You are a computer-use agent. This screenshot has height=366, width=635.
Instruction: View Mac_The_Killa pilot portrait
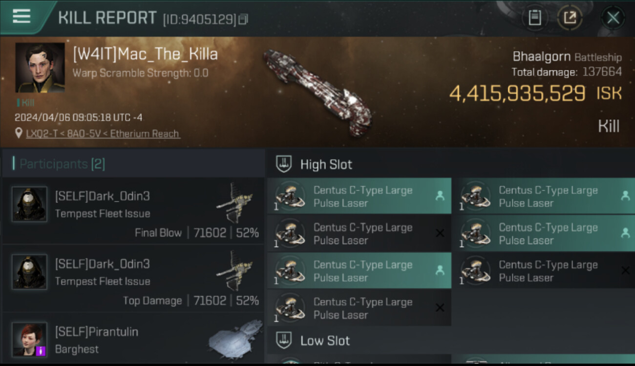pos(40,67)
